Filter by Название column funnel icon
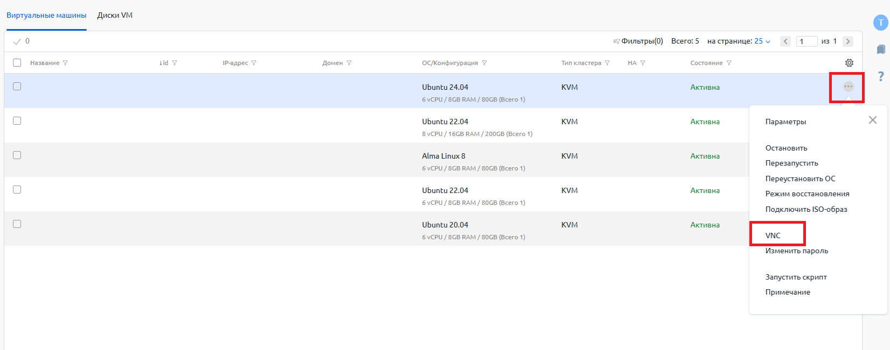Viewport: 890px width, 350px height. pyautogui.click(x=65, y=63)
